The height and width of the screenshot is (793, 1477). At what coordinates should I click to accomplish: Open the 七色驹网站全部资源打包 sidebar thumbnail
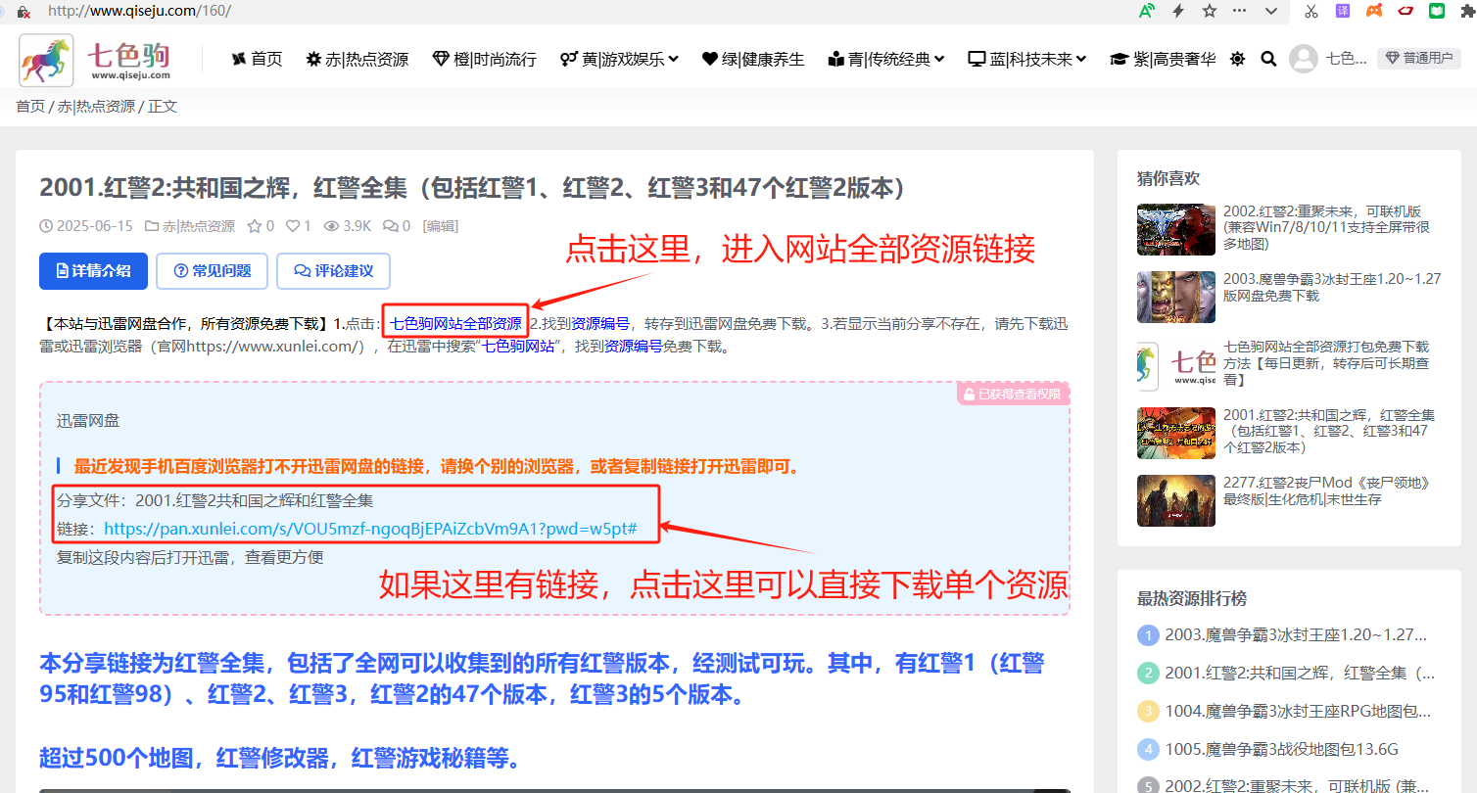pos(1176,365)
